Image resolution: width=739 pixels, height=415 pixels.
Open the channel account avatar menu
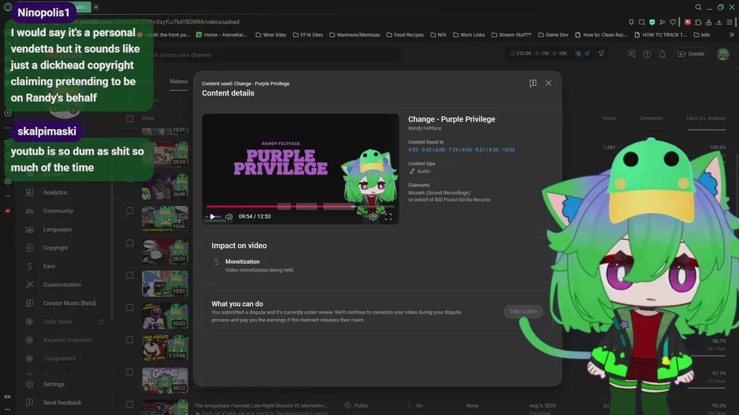click(x=723, y=54)
